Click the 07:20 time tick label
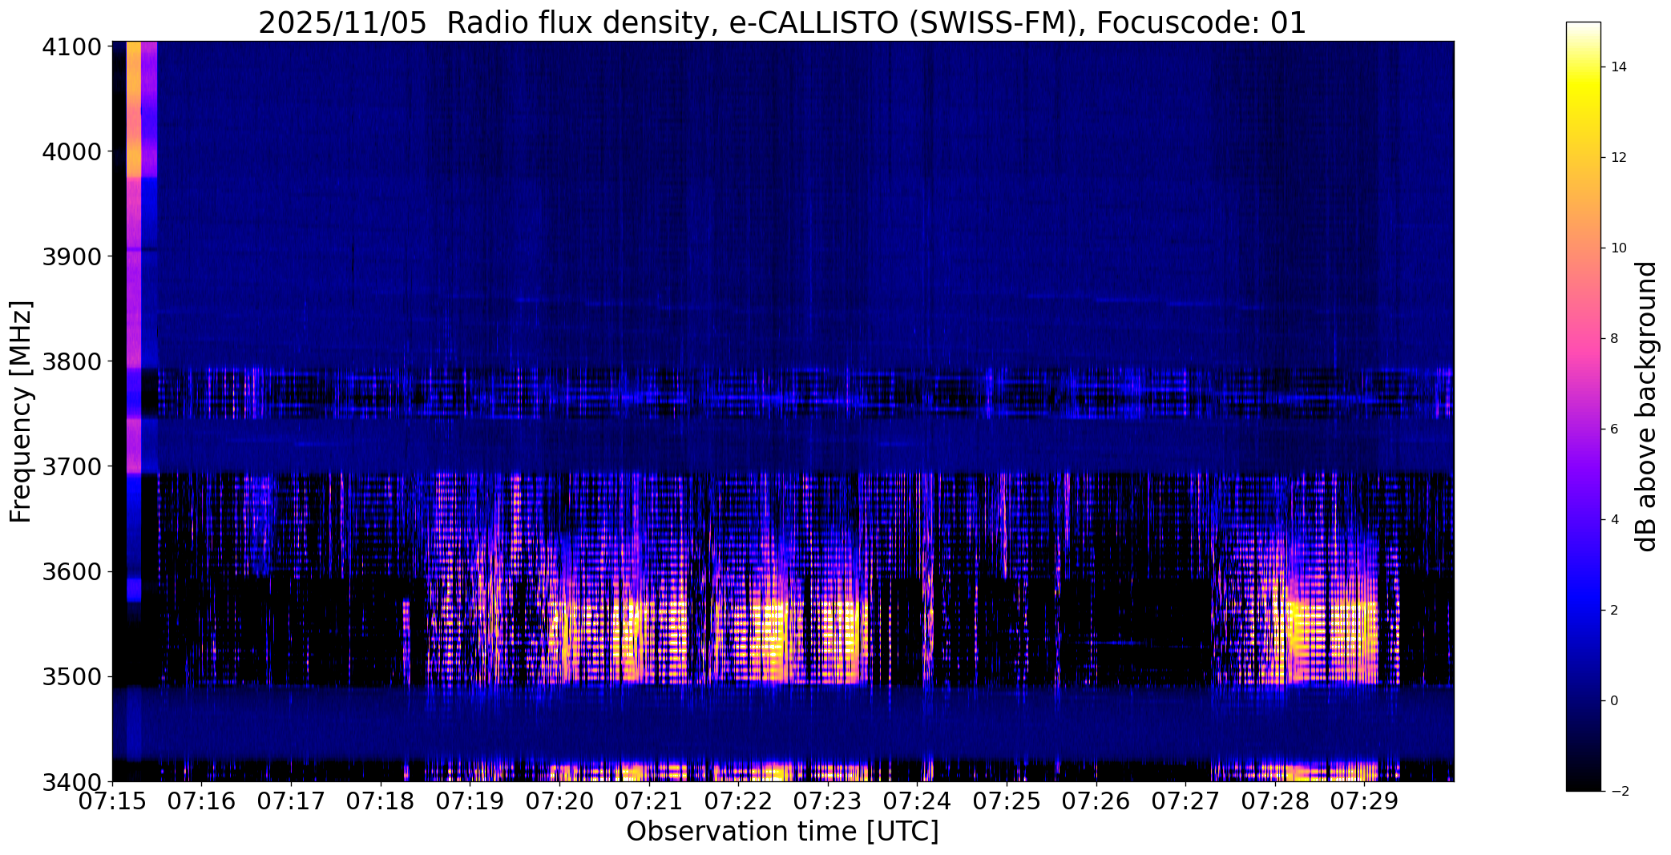 pyautogui.click(x=560, y=801)
